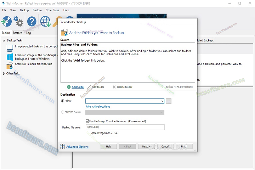The width and height of the screenshot is (255, 170).
Task: Toggle Use the Image ID as file name checkbox
Action: click(87, 121)
